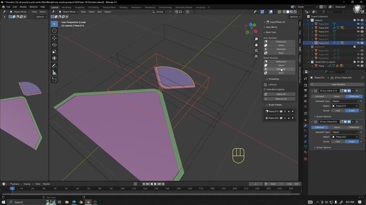This screenshot has height=205, width=366.
Task: Click Apply All in Bool Tool panel
Action: click(280, 94)
